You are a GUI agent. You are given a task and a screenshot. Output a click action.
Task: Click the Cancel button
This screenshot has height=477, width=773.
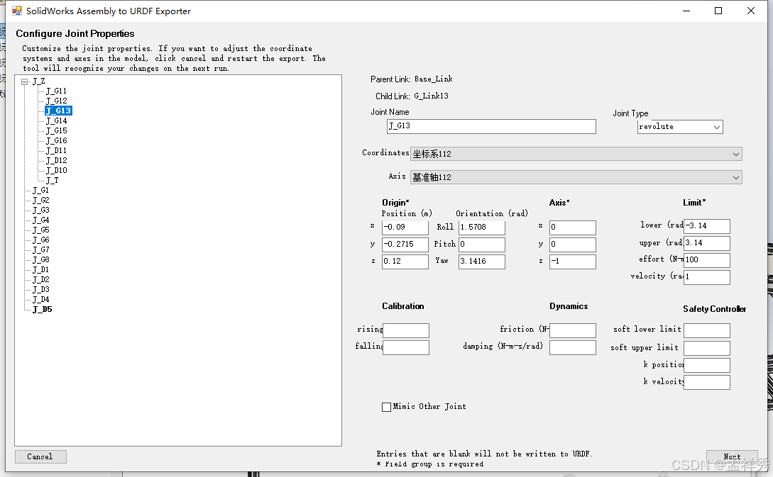(40, 457)
